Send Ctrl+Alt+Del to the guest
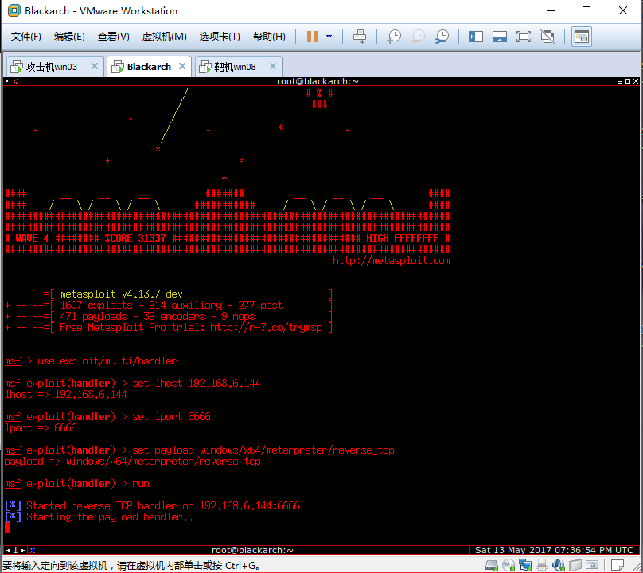 click(x=360, y=37)
